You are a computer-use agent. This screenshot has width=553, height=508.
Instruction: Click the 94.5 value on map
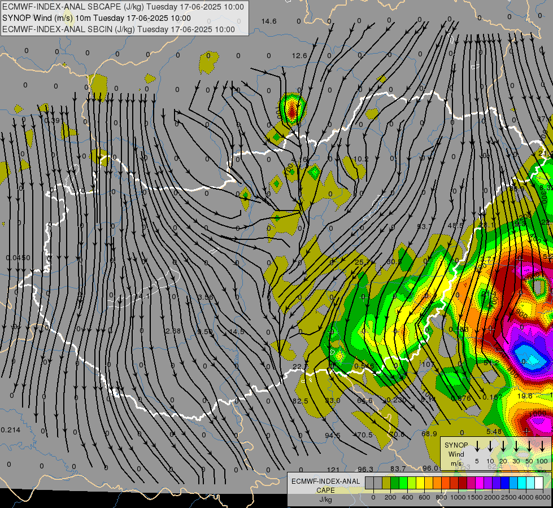[333, 435]
